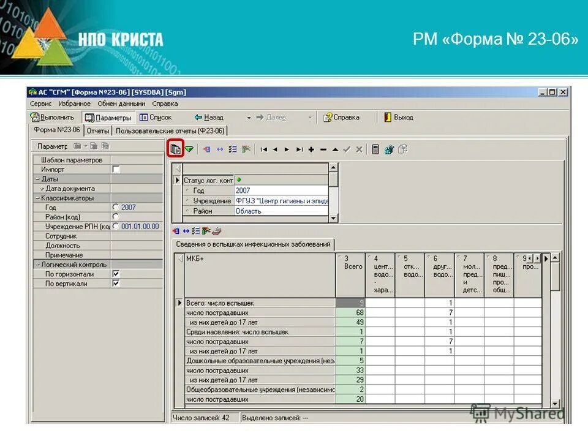Open the Избранное menu
The height and width of the screenshot is (441, 588).
[74, 104]
